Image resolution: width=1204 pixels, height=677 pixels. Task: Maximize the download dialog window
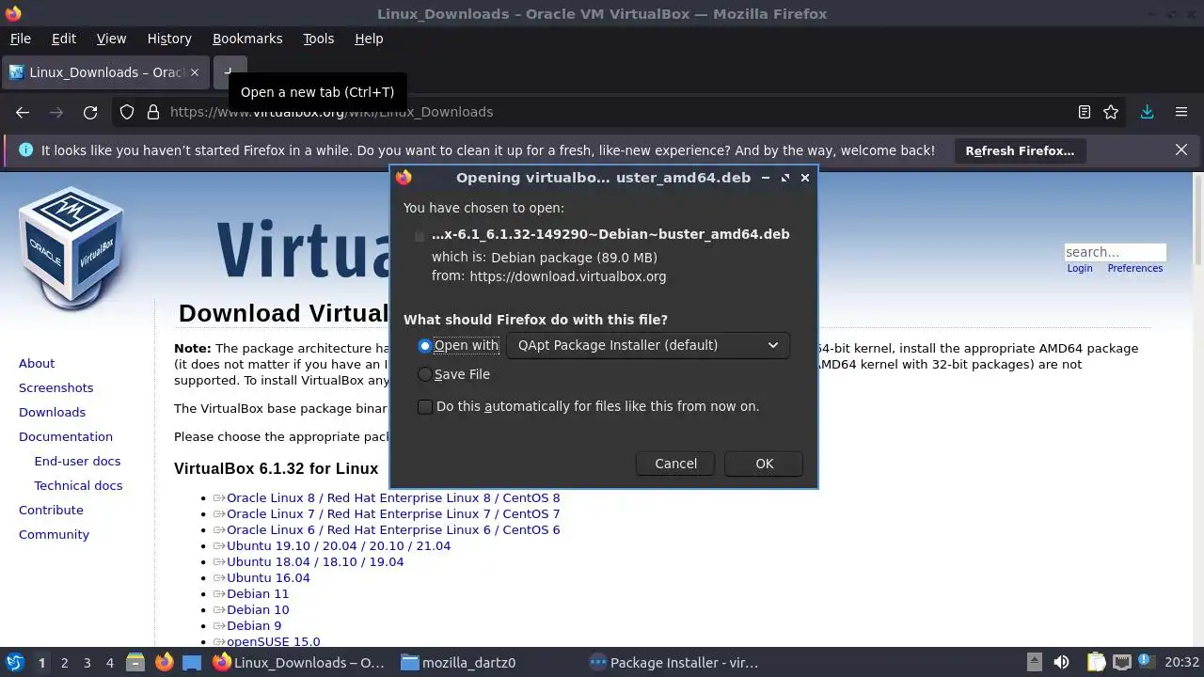click(x=785, y=178)
